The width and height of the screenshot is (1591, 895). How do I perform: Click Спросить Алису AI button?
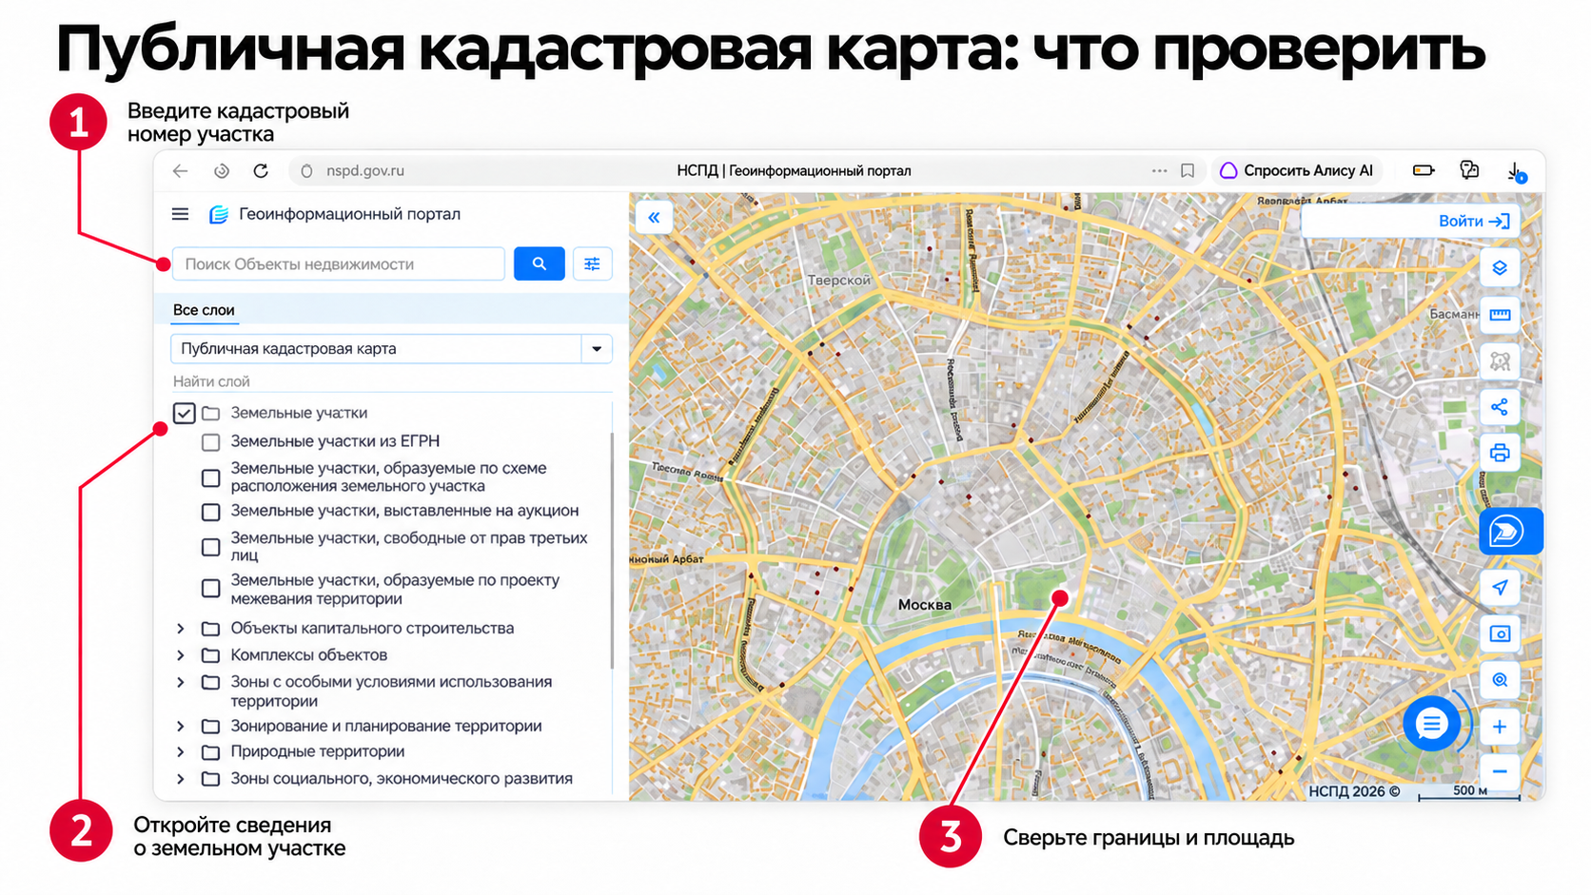tap(1297, 171)
